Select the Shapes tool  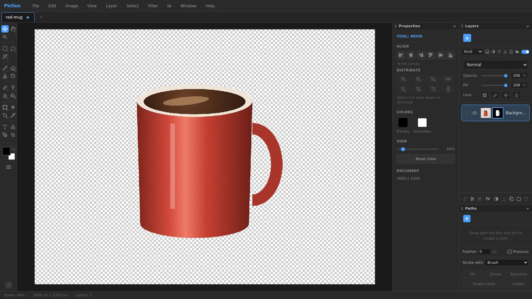point(13,127)
